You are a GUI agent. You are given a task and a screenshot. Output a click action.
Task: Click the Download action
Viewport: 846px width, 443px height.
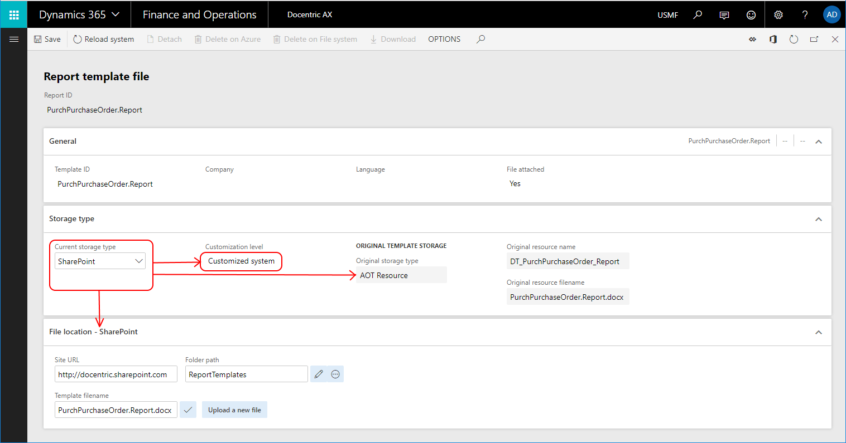coord(393,39)
